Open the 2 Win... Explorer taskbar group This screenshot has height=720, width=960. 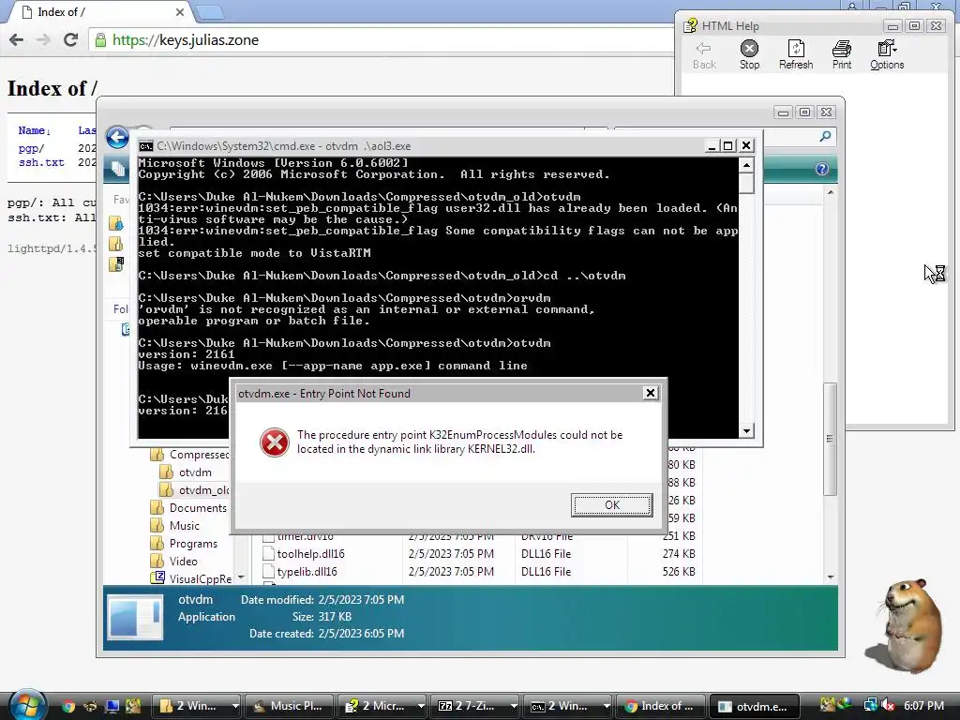(x=199, y=706)
